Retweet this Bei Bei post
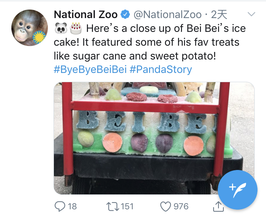The image size is (266, 216). (x=113, y=206)
